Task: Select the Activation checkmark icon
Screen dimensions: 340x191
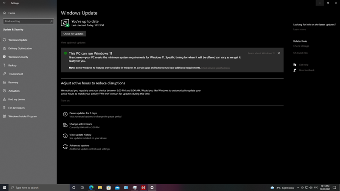Action: tap(4, 91)
